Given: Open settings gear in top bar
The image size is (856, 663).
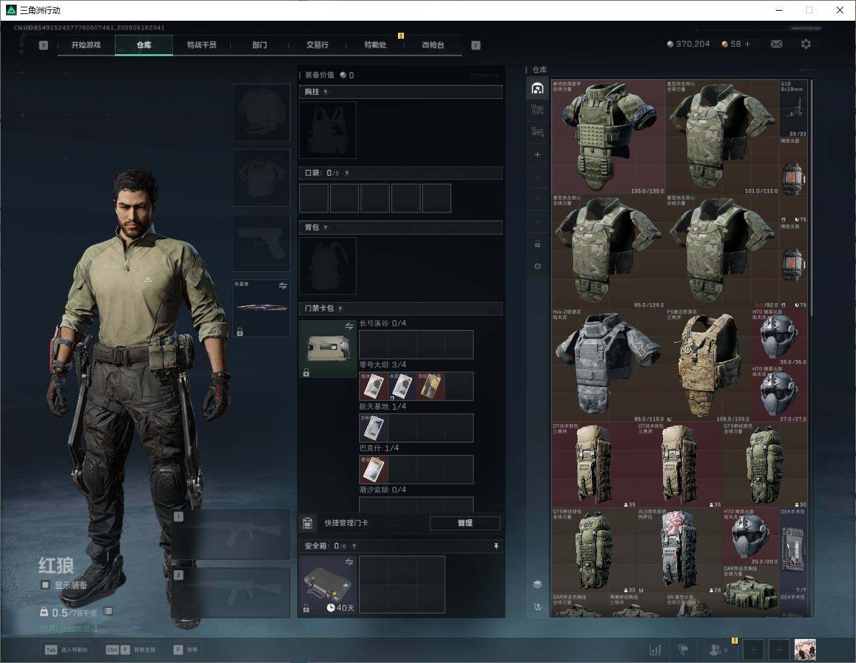Looking at the screenshot, I should click(x=806, y=44).
